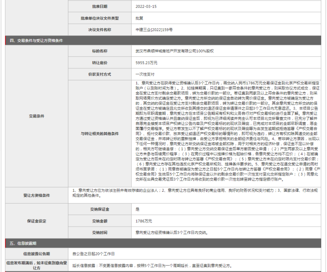Click the 受让方资格条件 row header
The width and height of the screenshot is (327, 272).
click(37, 195)
